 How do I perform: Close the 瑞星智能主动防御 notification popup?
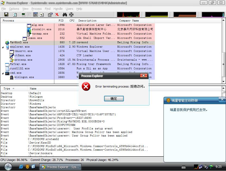click(222, 100)
